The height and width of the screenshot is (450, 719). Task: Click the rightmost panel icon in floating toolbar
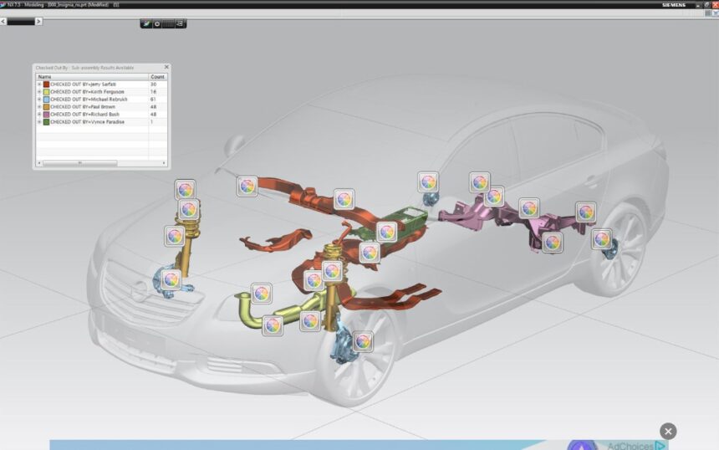180,23
